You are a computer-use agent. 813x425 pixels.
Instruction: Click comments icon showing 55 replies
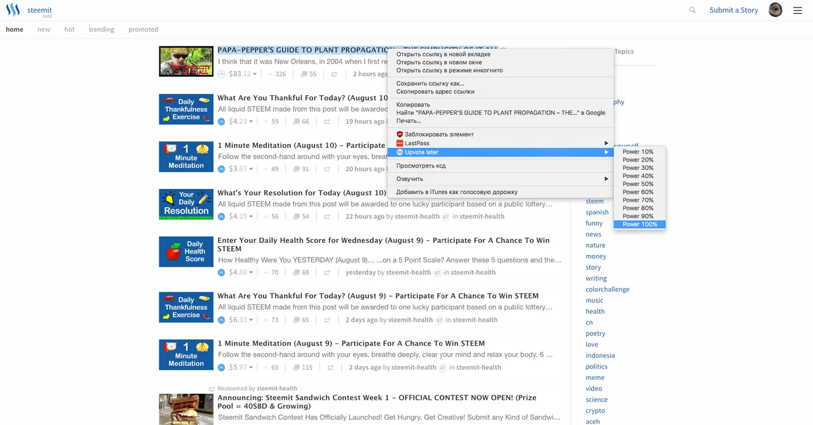click(304, 74)
